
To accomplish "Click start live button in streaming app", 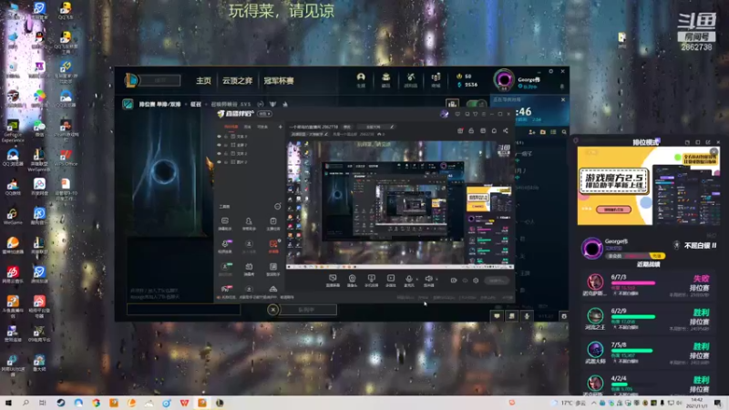I will click(496, 281).
